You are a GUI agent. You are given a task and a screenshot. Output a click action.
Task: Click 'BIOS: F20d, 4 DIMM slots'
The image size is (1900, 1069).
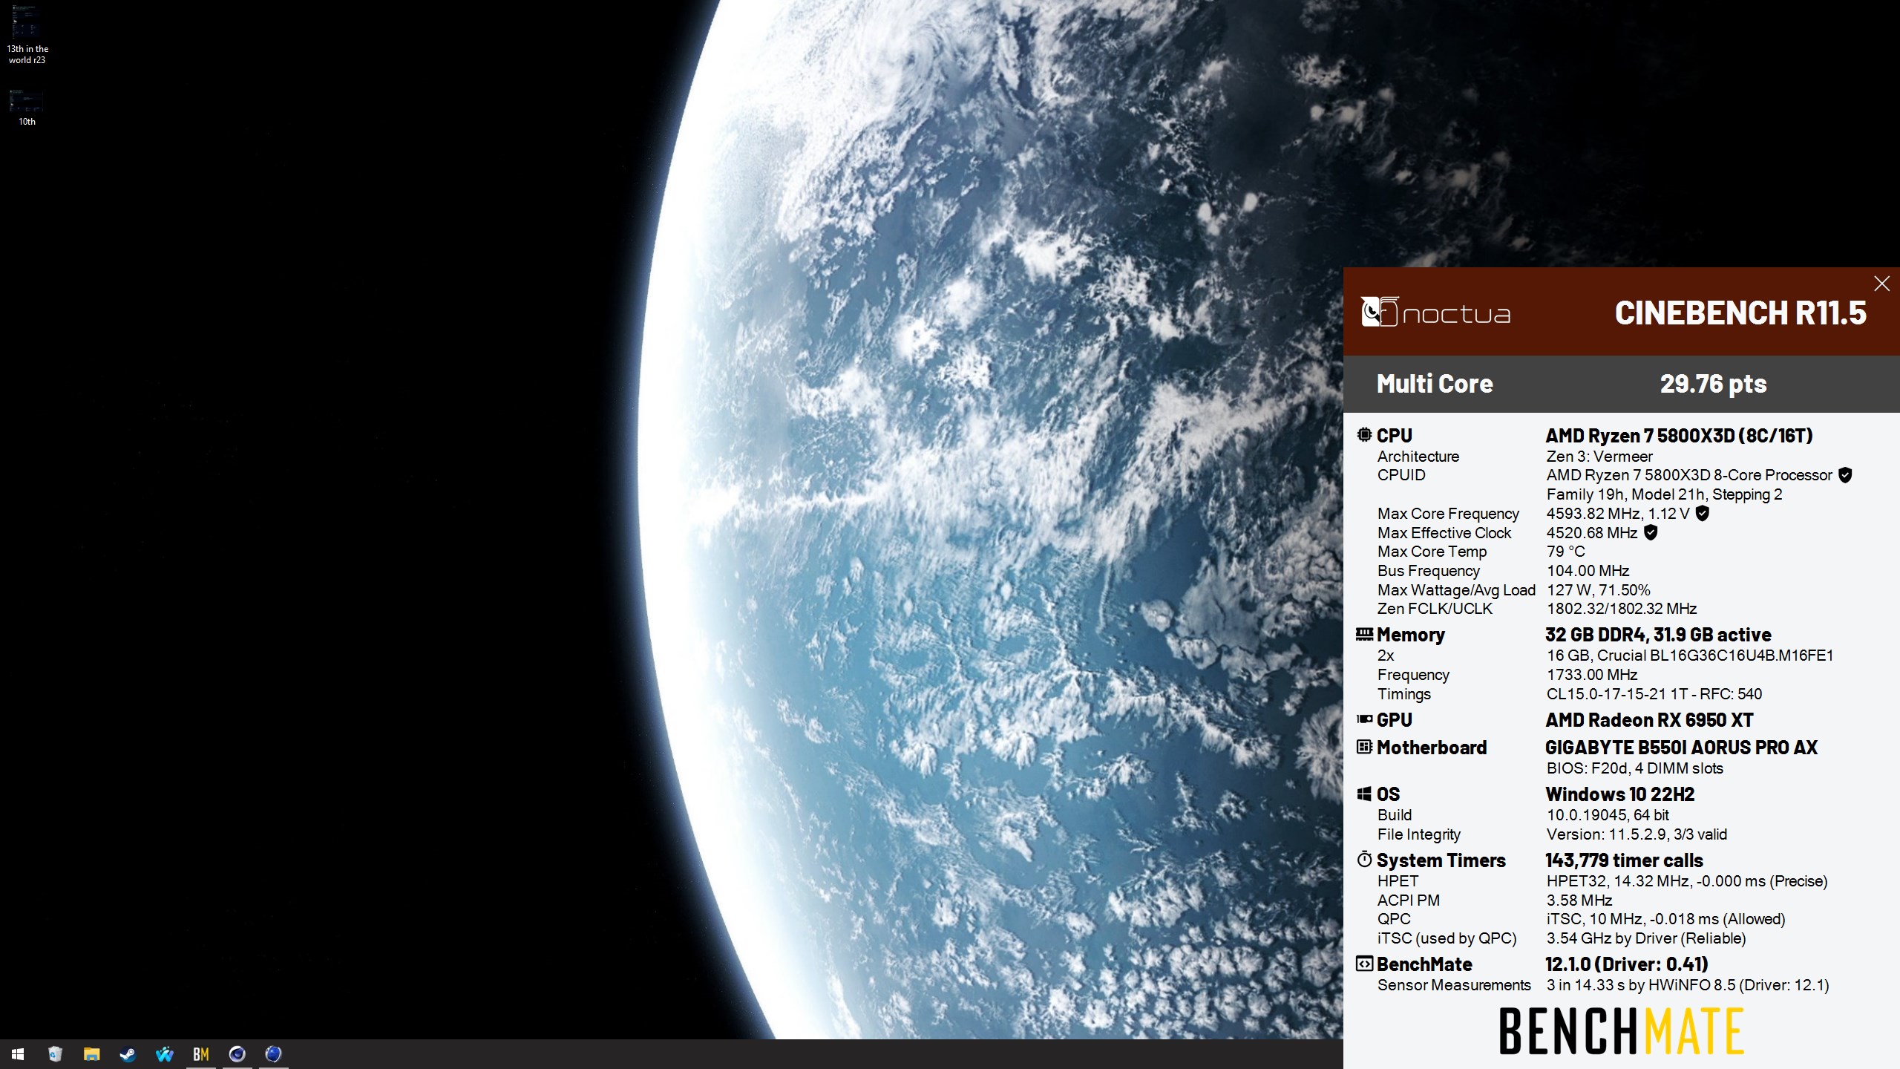[1635, 768]
